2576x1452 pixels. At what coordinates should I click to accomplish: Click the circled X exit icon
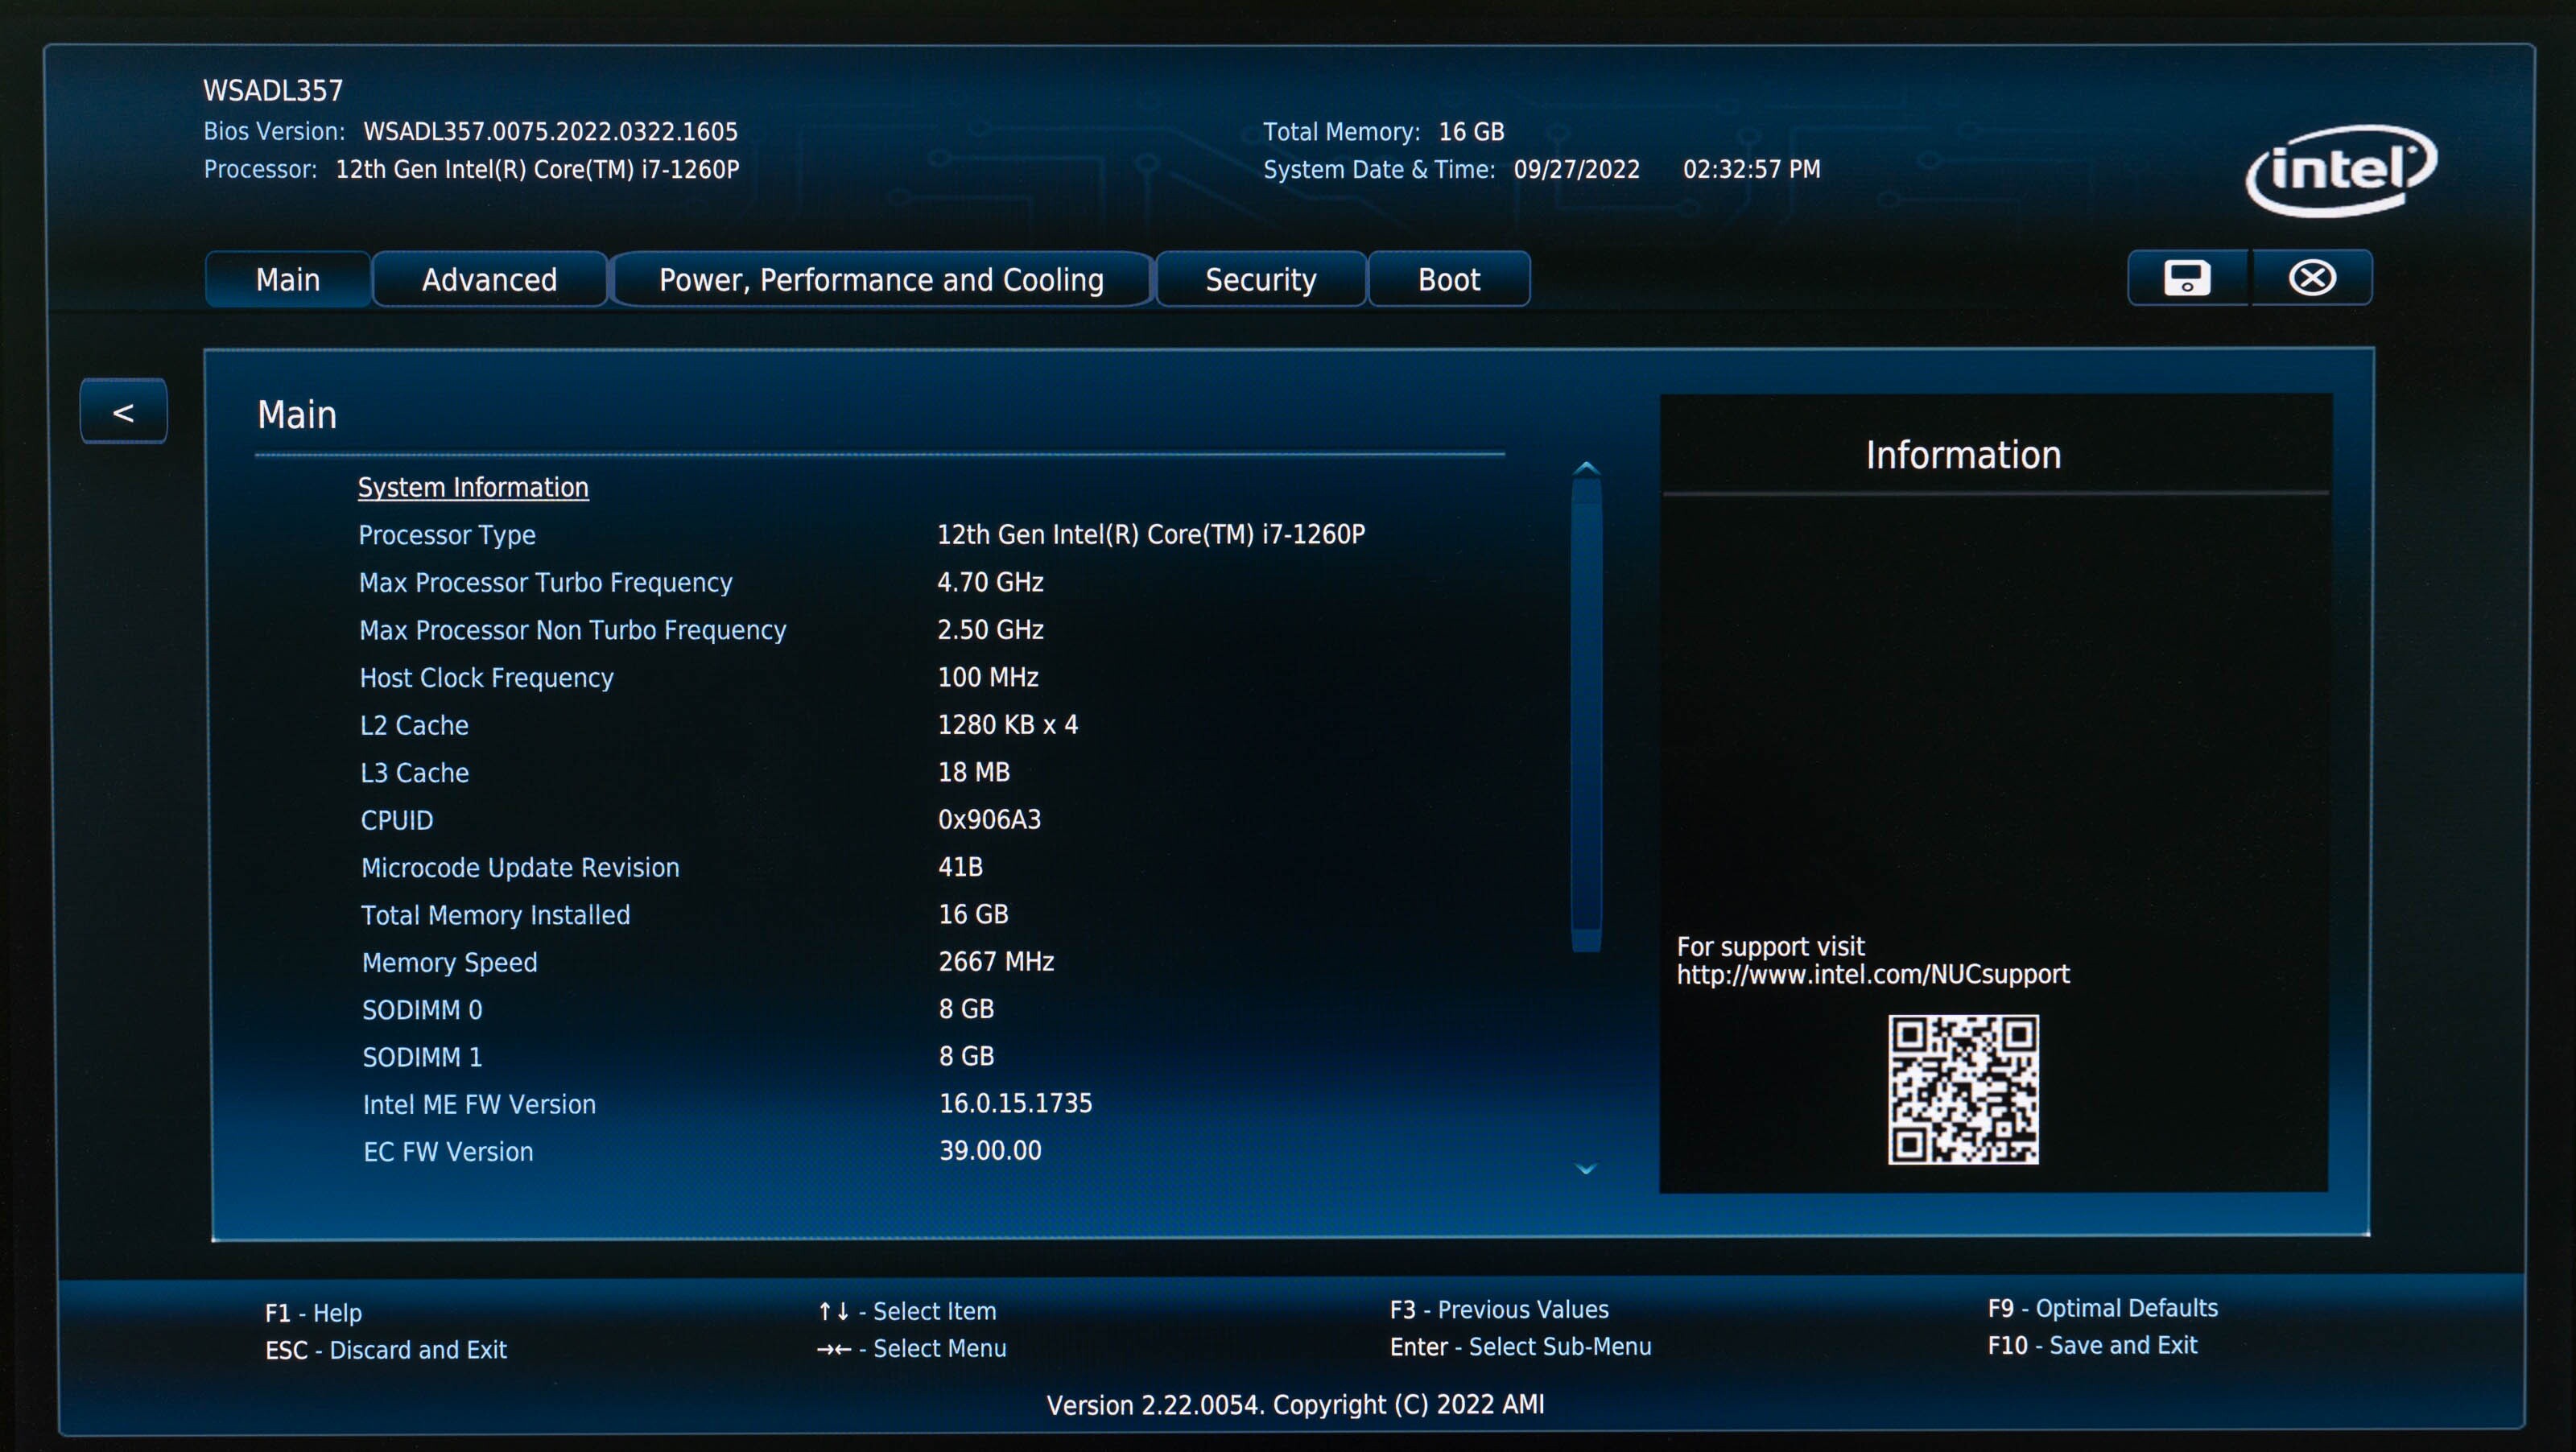coord(2312,278)
